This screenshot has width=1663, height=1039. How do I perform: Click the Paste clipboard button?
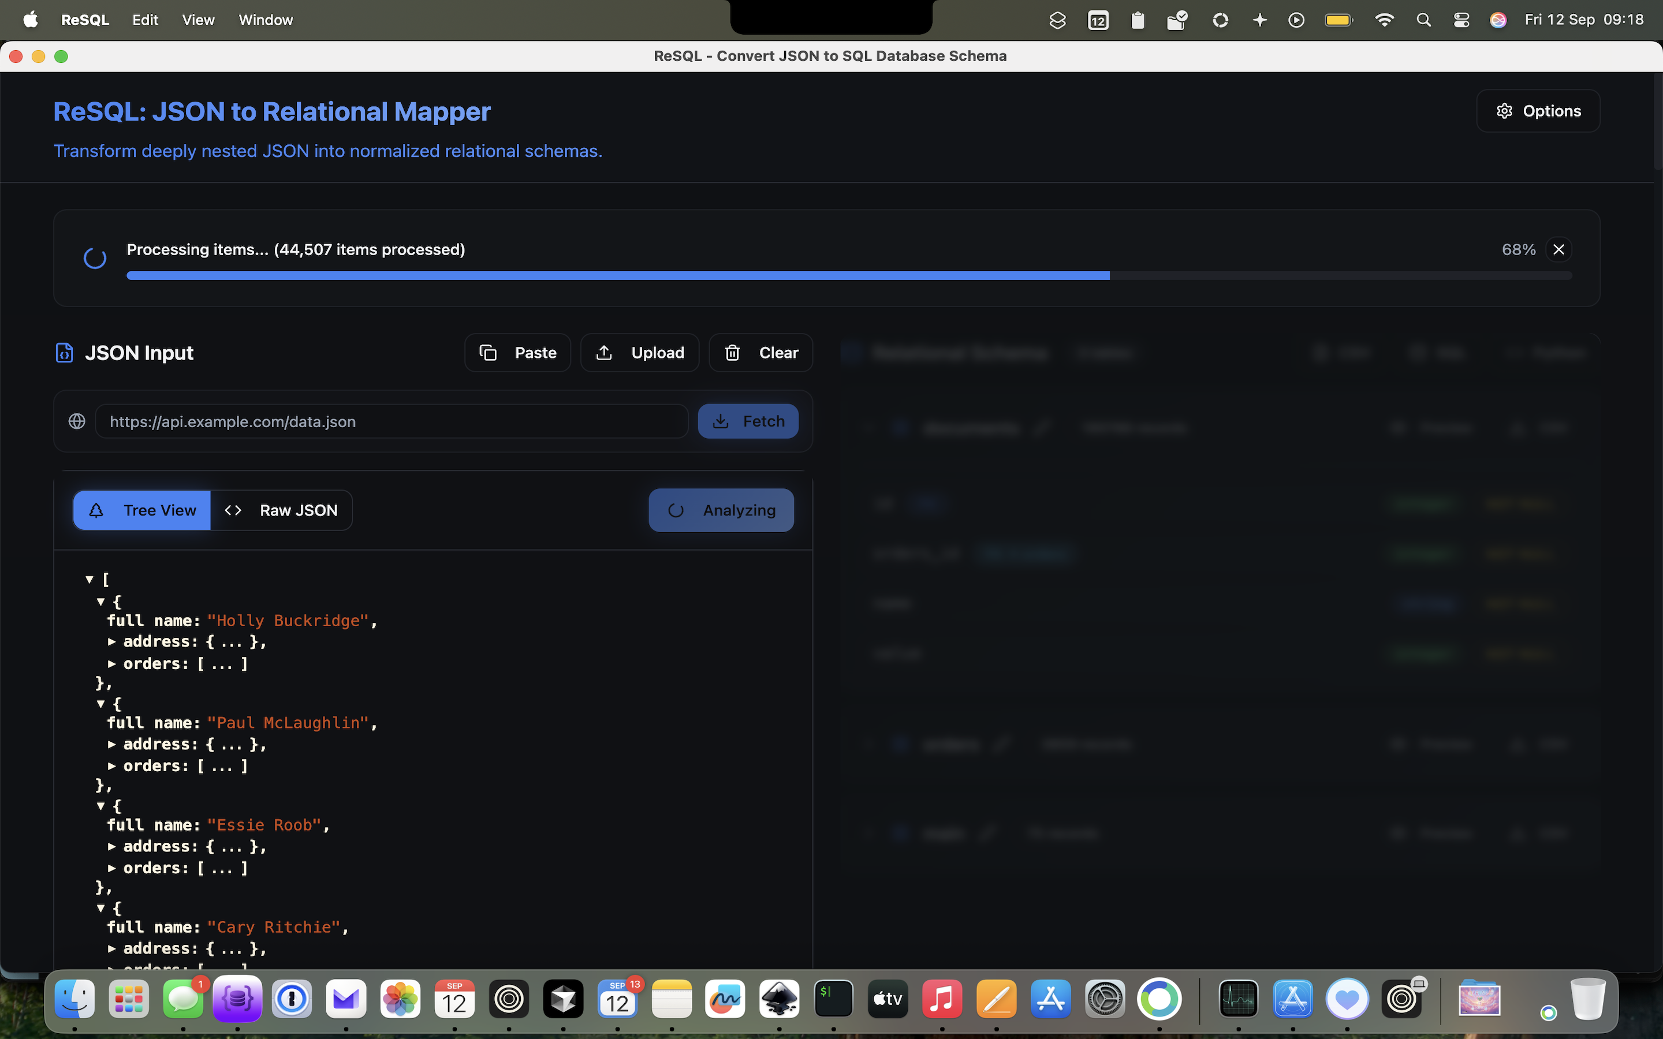pyautogui.click(x=517, y=353)
